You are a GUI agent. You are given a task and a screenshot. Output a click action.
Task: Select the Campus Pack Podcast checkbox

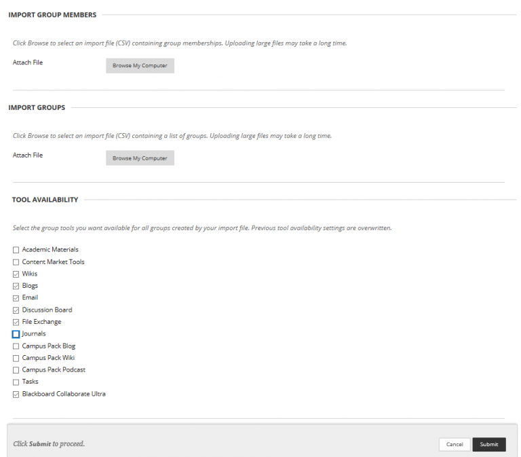(x=16, y=370)
